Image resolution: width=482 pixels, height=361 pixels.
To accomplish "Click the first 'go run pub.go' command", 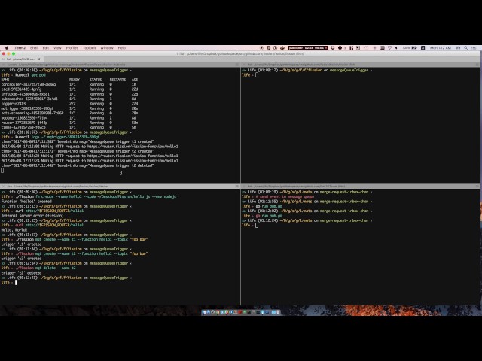I will (x=269, y=206).
